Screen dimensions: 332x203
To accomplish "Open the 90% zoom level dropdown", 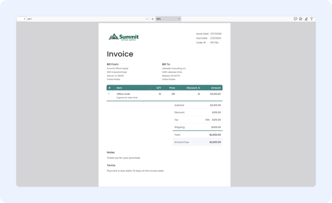I will point(168,19).
